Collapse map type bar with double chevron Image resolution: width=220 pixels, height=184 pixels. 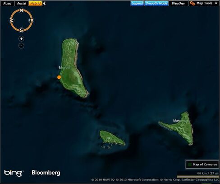pyautogui.click(x=44, y=3)
